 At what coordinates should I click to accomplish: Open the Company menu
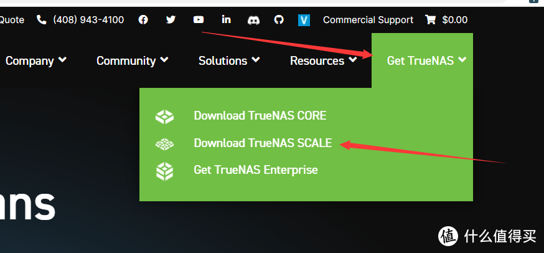(29, 61)
